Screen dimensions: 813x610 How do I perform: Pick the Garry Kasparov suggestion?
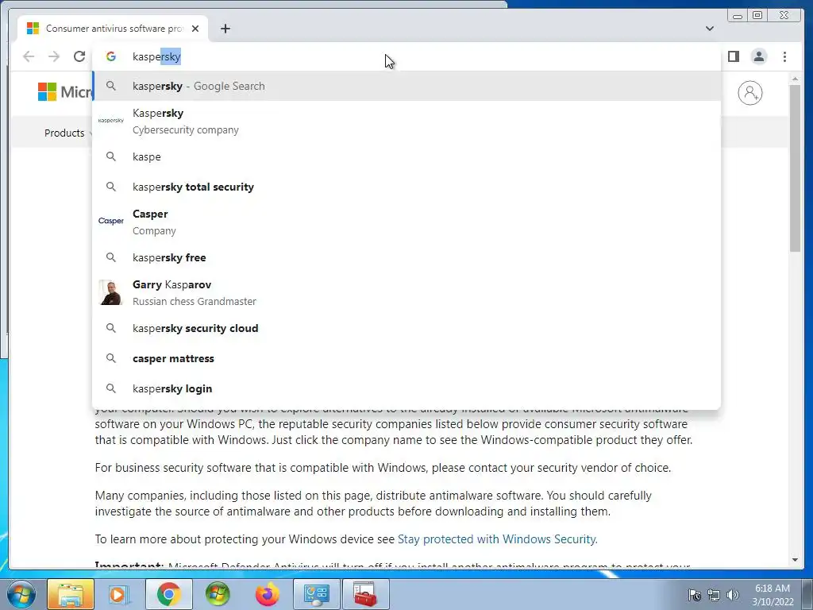pos(406,292)
